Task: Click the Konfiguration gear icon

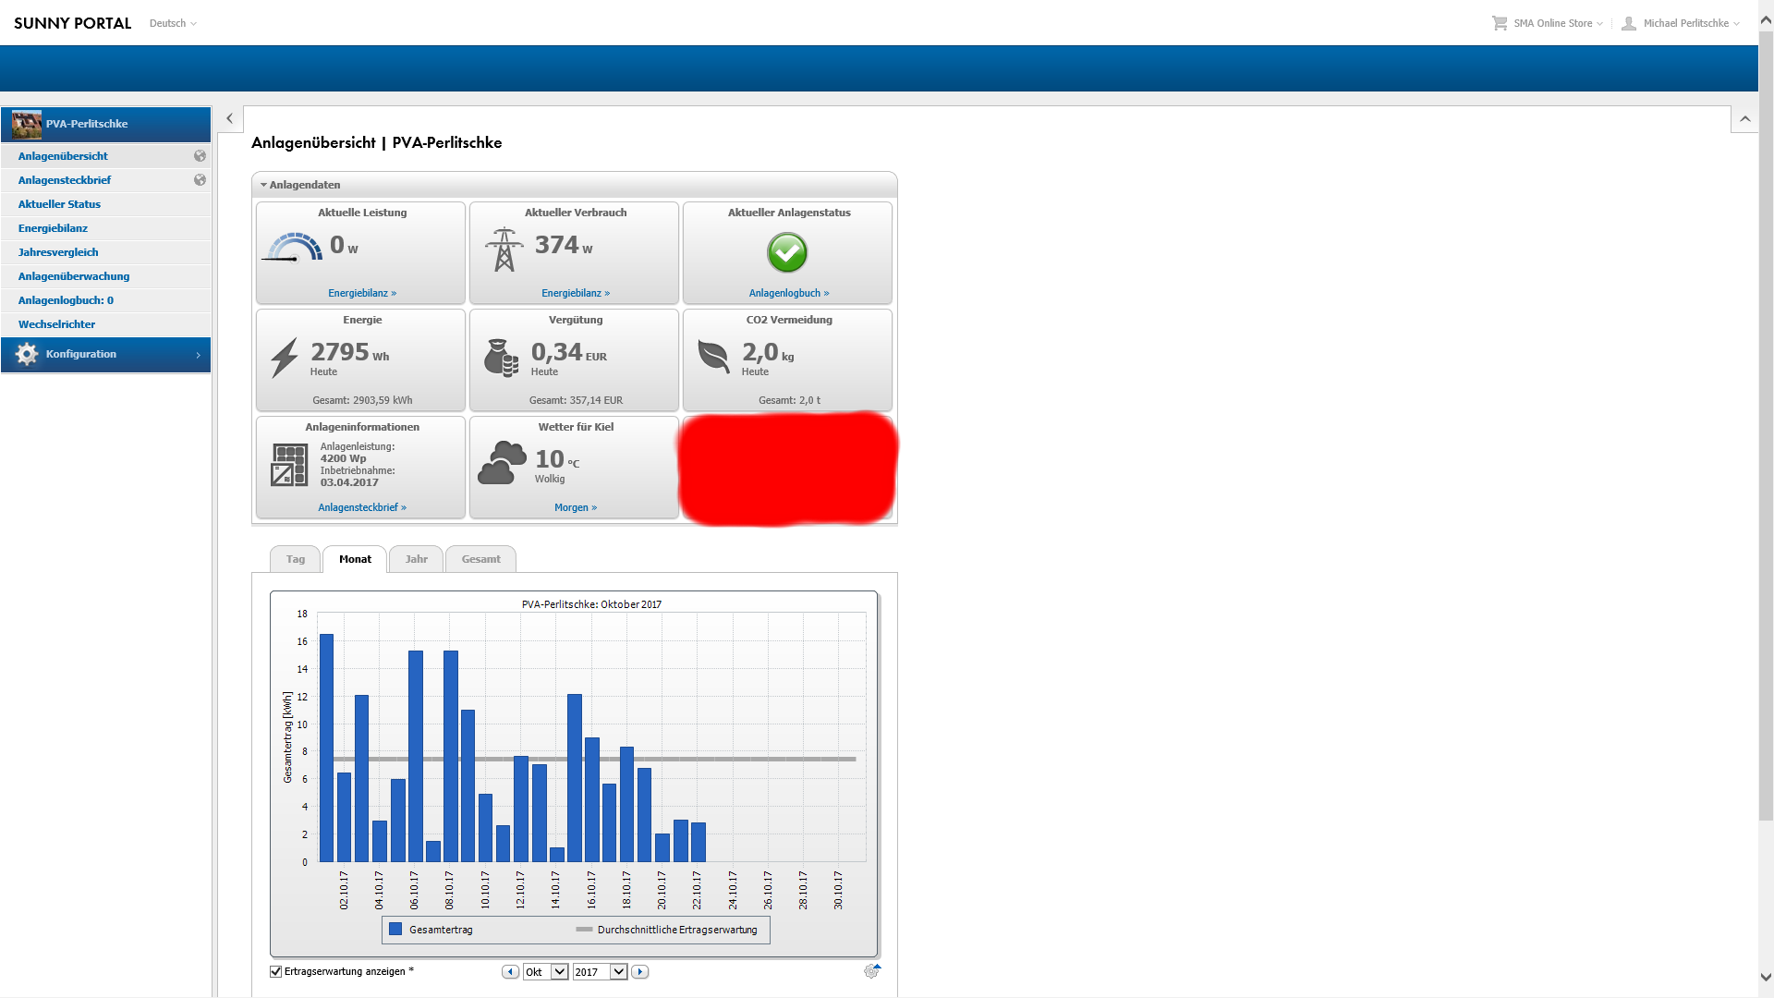Action: (x=27, y=354)
